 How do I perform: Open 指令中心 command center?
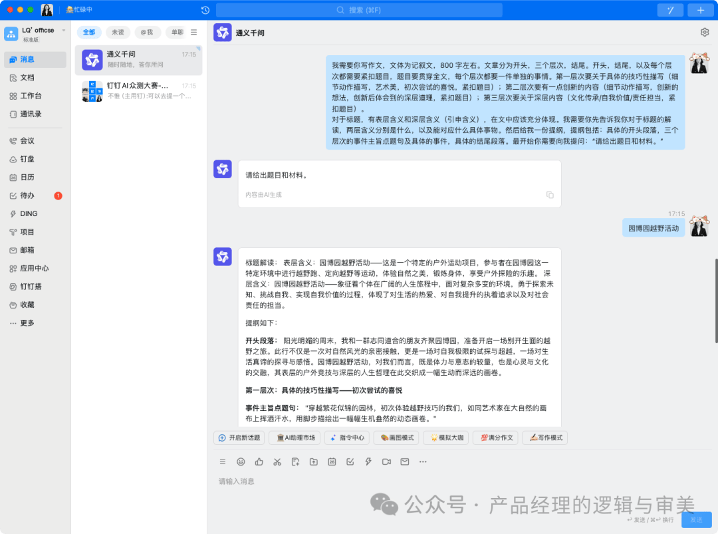coord(347,438)
